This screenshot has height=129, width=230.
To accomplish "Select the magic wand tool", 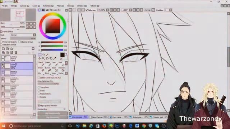I will tap(47, 55).
